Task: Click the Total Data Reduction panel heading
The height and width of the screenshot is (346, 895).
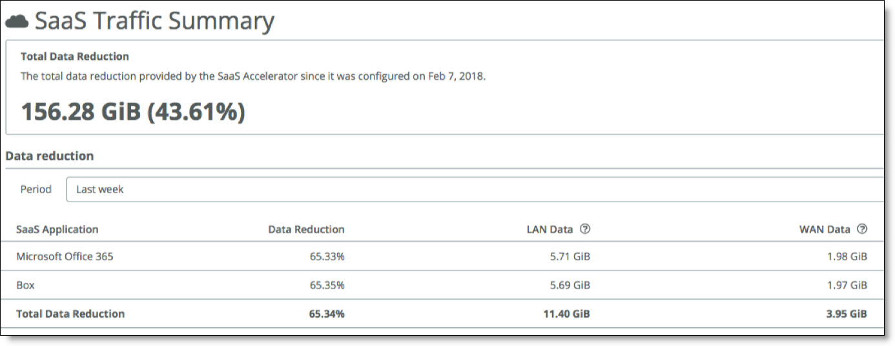Action: point(75,57)
